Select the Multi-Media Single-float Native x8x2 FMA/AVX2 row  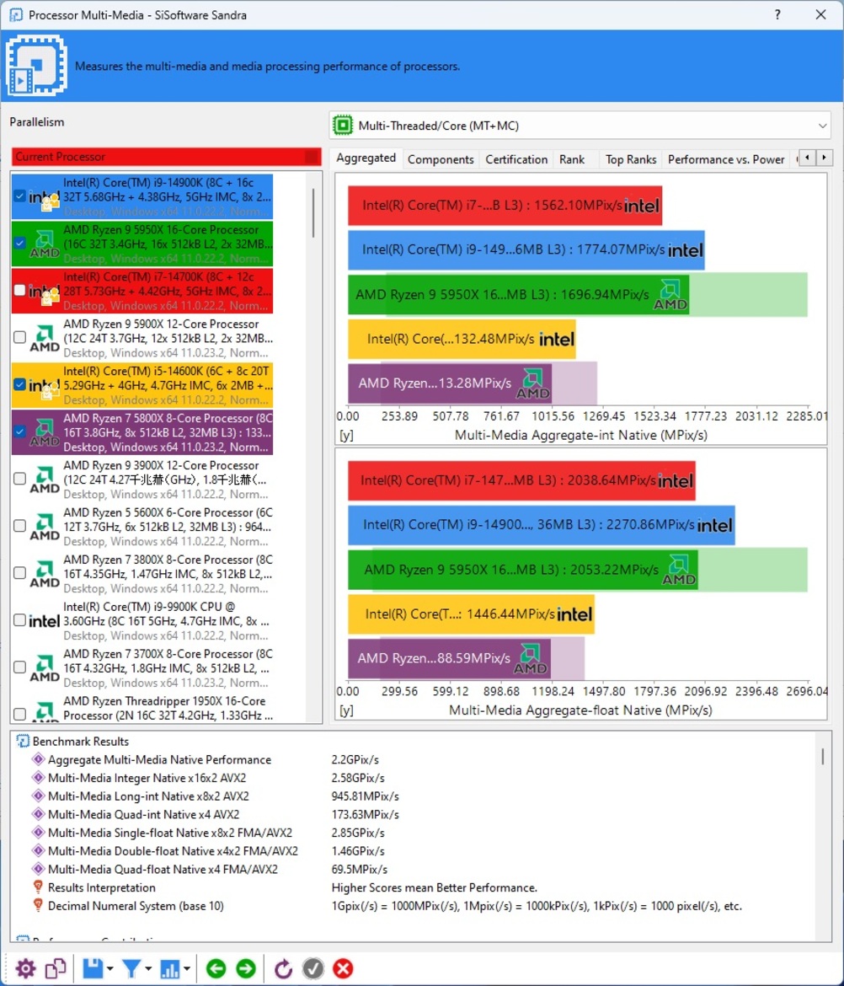tap(413, 833)
